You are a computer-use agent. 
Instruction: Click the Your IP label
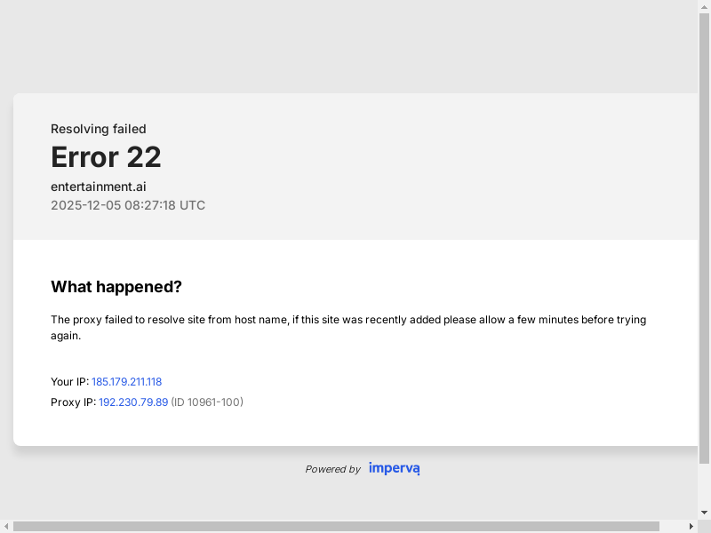69,382
